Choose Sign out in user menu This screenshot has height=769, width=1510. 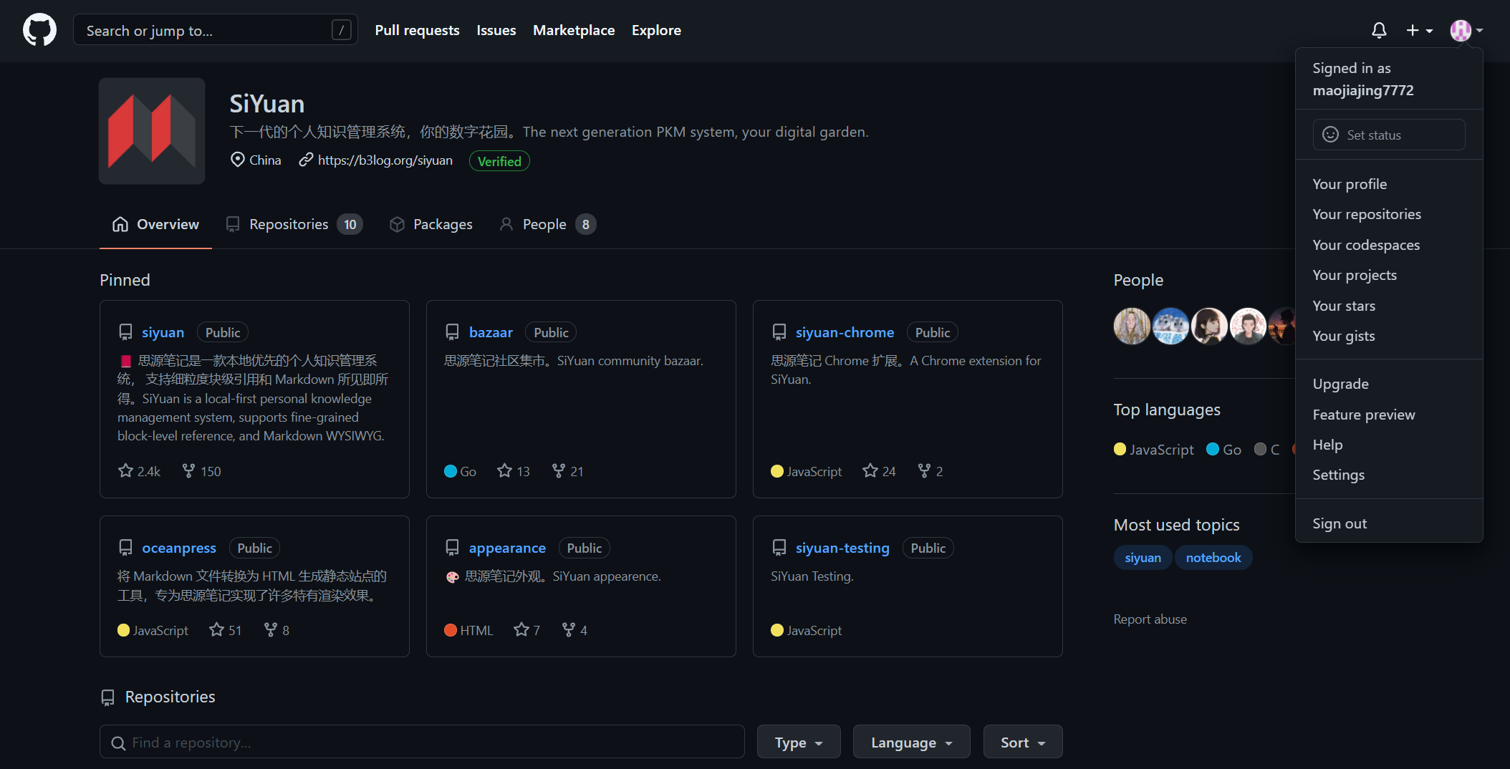coord(1339,523)
